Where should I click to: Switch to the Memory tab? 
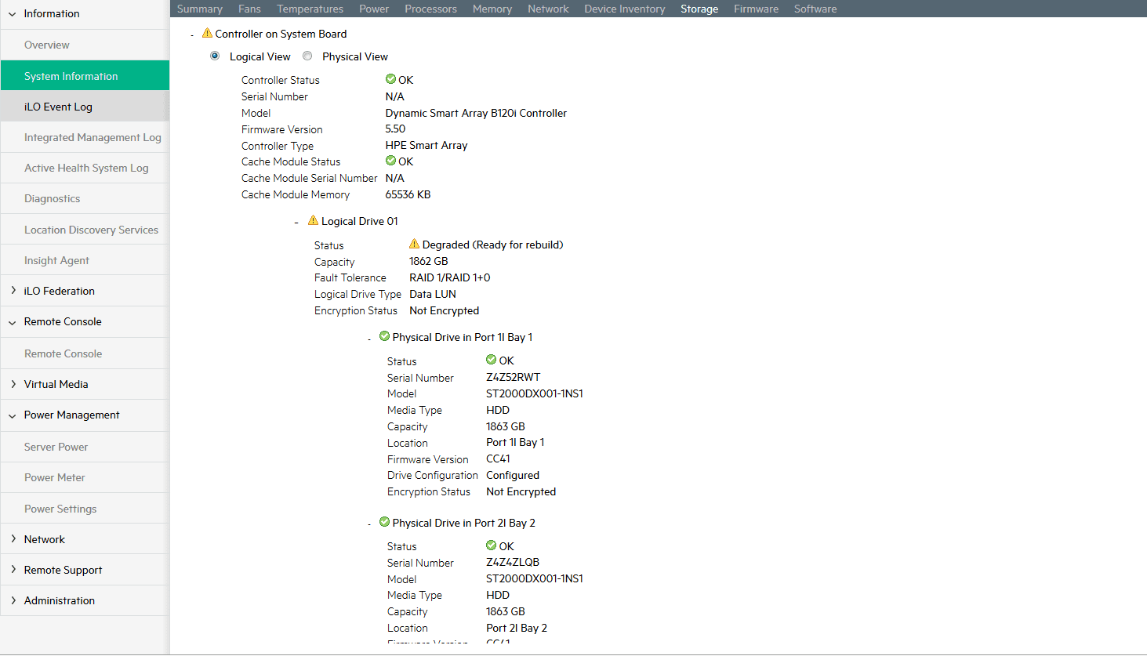[492, 9]
